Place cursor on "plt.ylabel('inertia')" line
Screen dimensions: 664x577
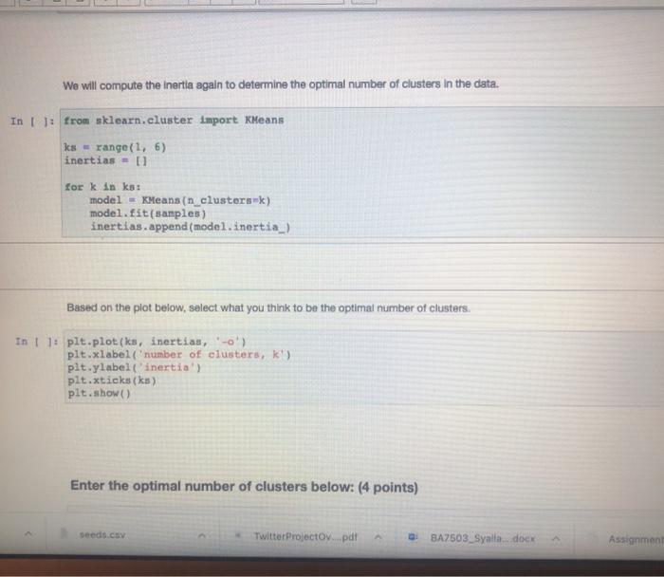[x=135, y=367]
